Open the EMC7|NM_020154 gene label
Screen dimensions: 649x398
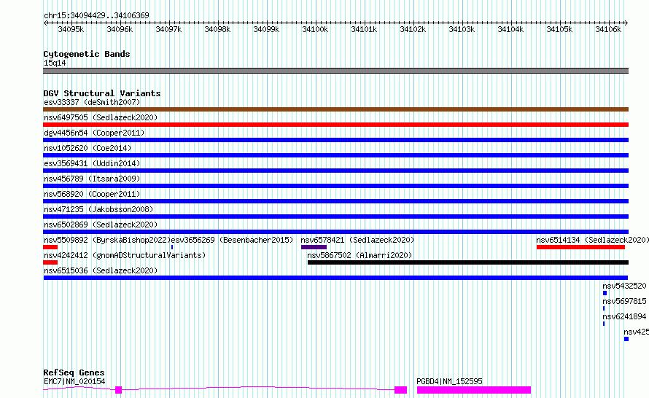click(x=74, y=381)
